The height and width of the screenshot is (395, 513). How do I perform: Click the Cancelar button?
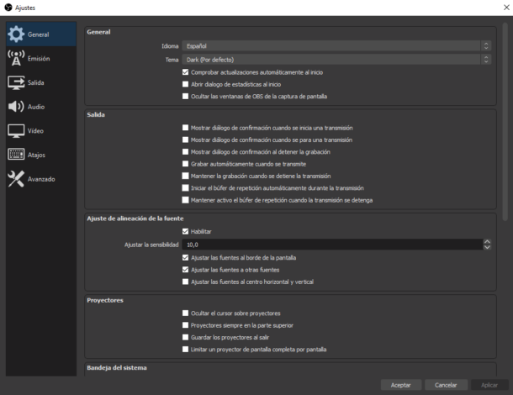pyautogui.click(x=446, y=385)
